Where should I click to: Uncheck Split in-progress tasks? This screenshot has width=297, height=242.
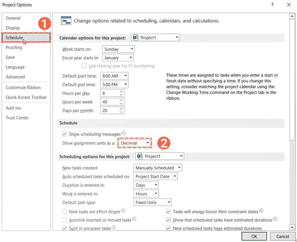tap(64, 228)
